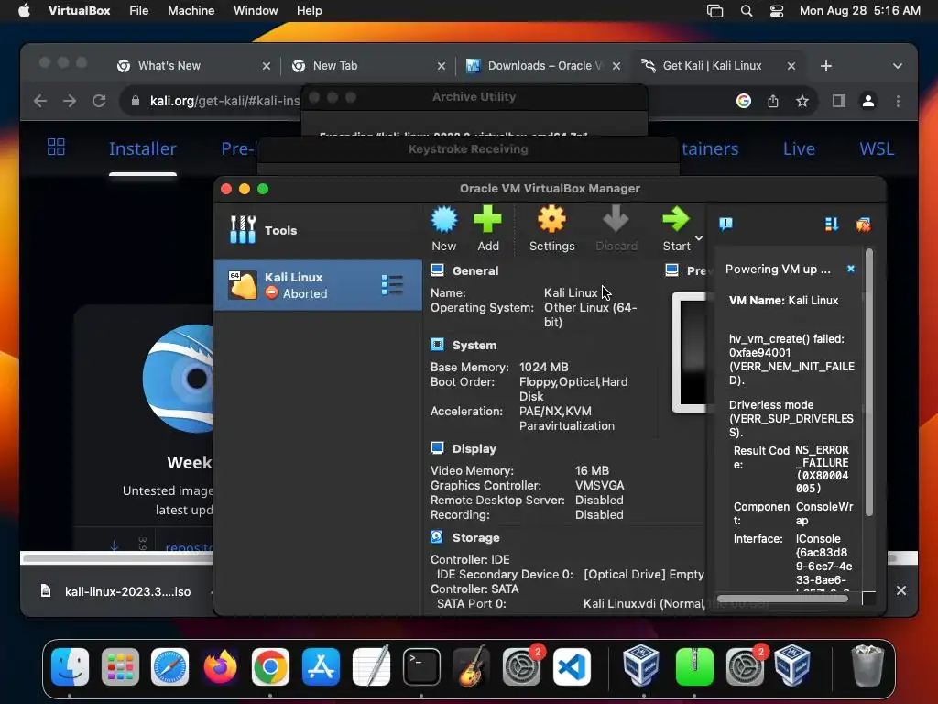
Task: Bookmark the page with the star icon
Action: point(802,101)
